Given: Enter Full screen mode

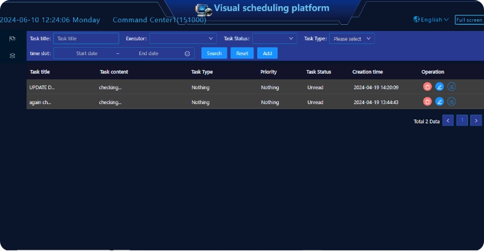Looking at the screenshot, I should tap(469, 20).
